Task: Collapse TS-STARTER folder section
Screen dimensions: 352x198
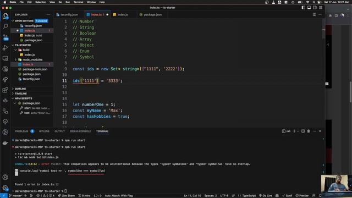Action: [13, 45]
